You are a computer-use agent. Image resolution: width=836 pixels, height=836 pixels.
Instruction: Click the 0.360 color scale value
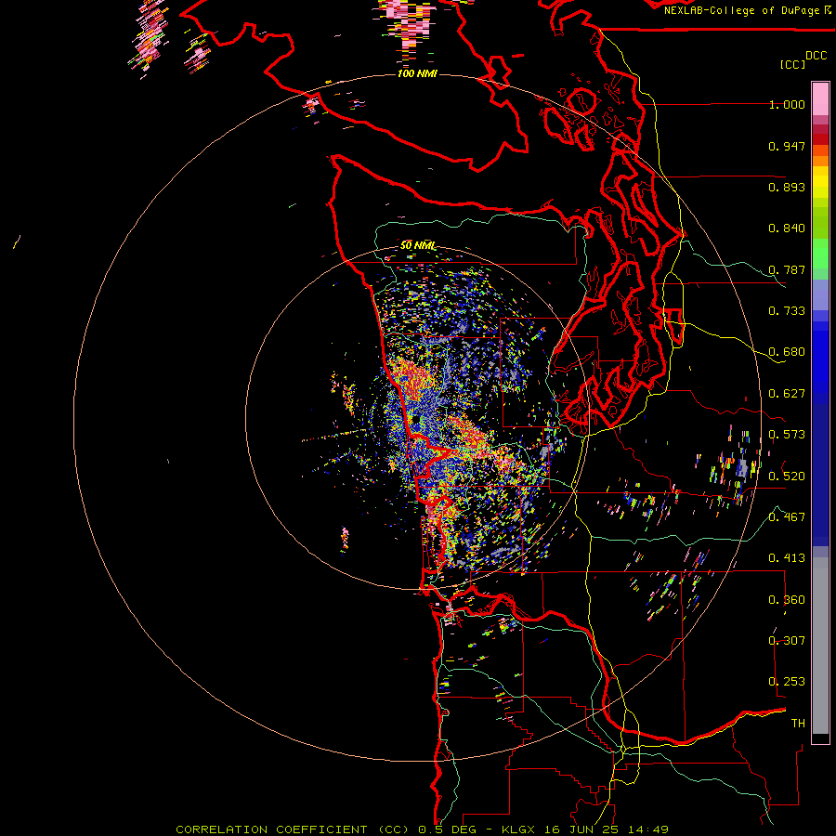(x=787, y=600)
